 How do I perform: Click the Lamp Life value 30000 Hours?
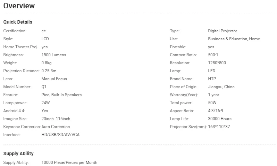click(220, 119)
